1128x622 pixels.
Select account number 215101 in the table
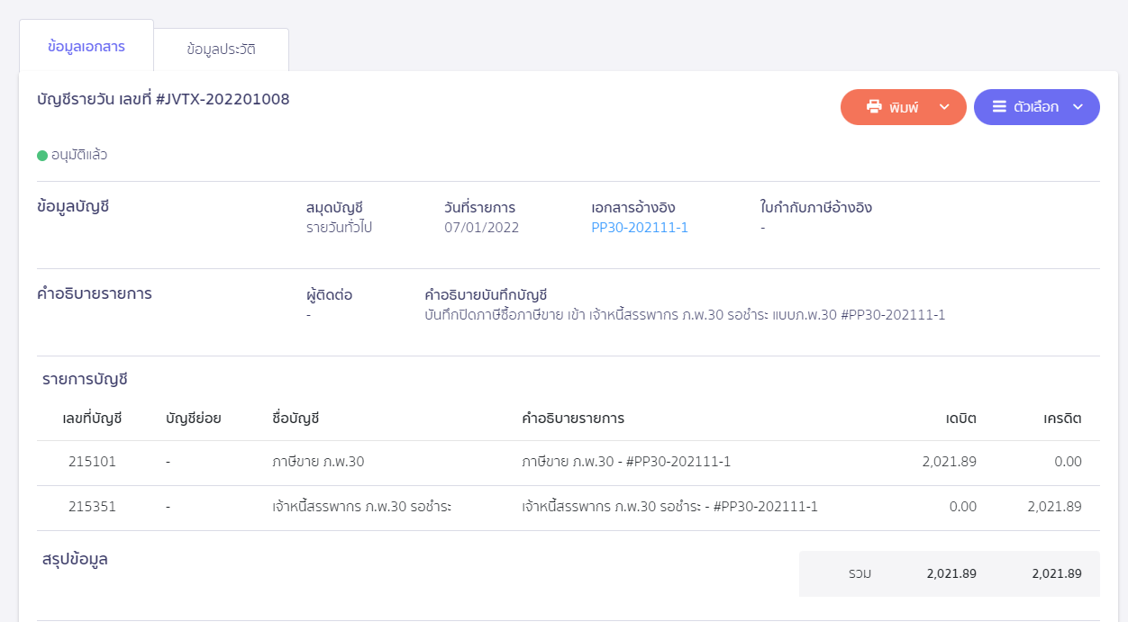tap(92, 462)
